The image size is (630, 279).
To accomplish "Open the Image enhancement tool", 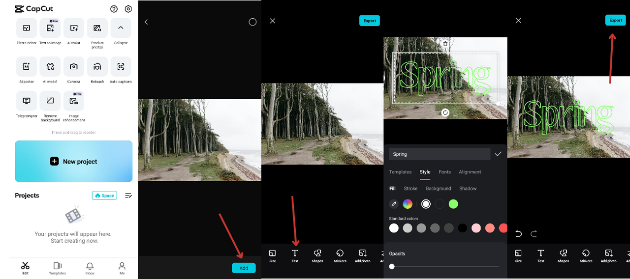I will click(x=74, y=101).
